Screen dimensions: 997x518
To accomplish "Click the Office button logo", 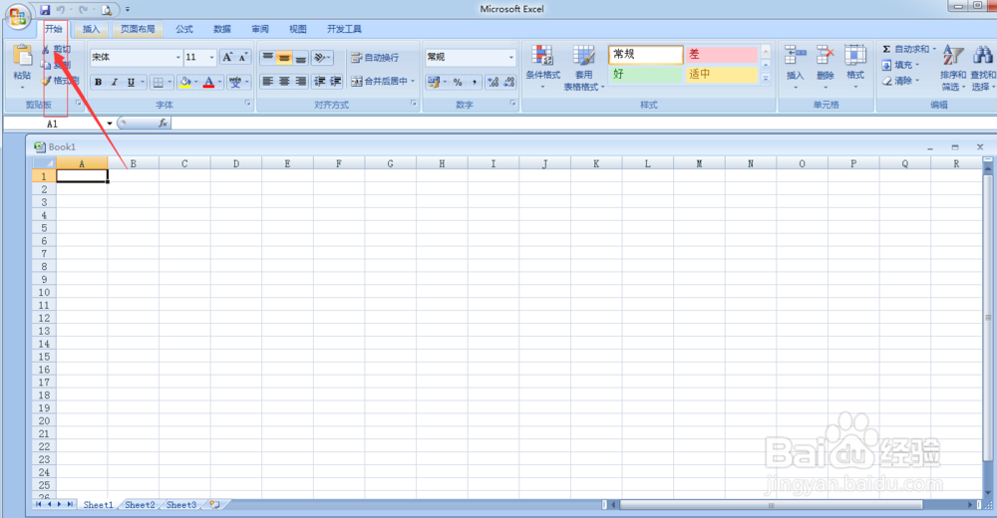I will pos(18,16).
